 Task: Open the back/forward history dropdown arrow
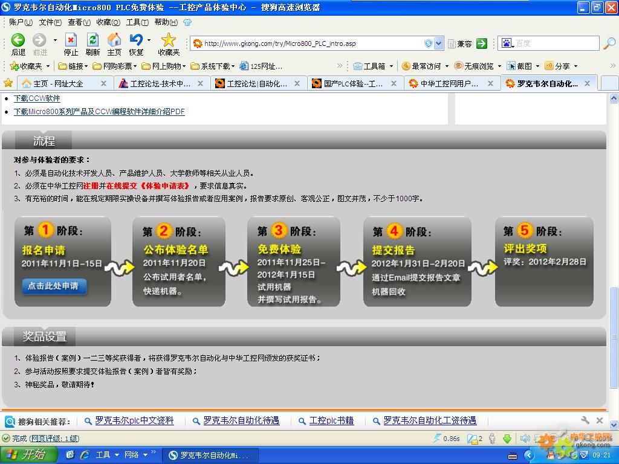[55, 40]
